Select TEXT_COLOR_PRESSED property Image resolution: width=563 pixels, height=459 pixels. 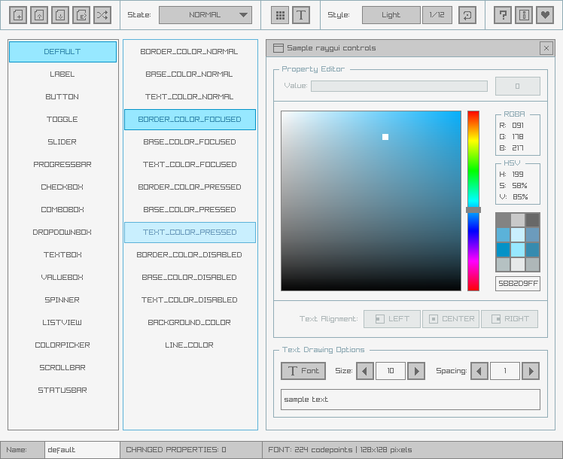click(190, 233)
